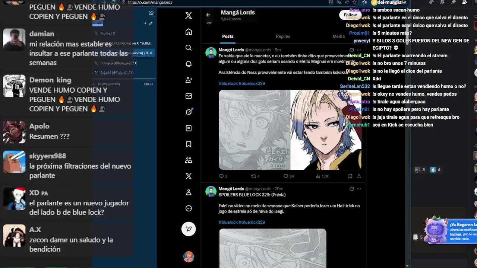This screenshot has height=268, width=477.
Task: Click the compose Post feather button
Action: (x=189, y=229)
